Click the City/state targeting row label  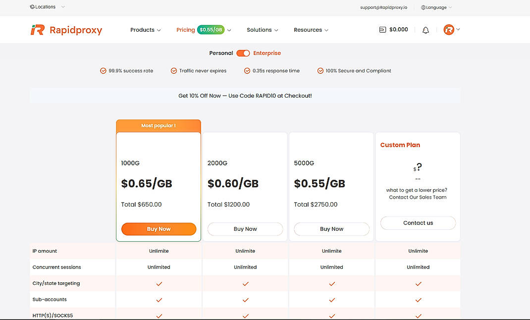pyautogui.click(x=56, y=283)
